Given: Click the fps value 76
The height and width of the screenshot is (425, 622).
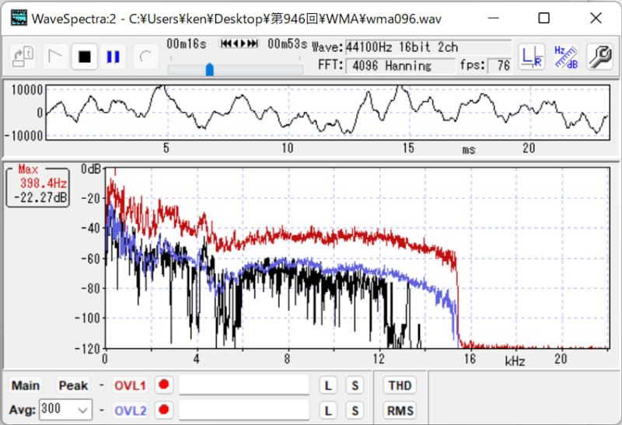Looking at the screenshot, I should point(499,65).
